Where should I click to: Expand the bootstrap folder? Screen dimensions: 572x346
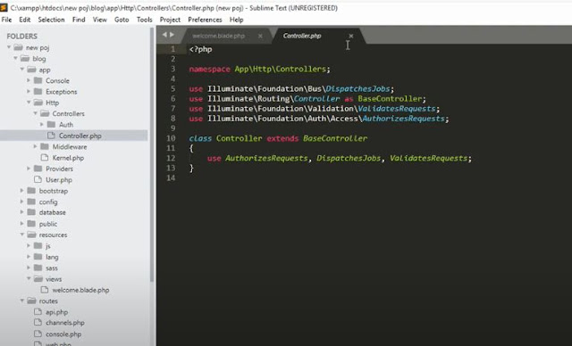21,190
